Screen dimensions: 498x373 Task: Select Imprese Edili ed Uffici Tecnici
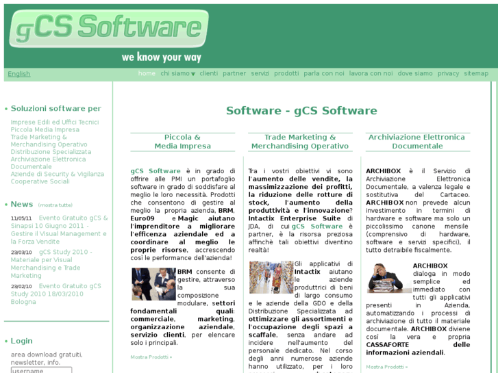(55, 123)
